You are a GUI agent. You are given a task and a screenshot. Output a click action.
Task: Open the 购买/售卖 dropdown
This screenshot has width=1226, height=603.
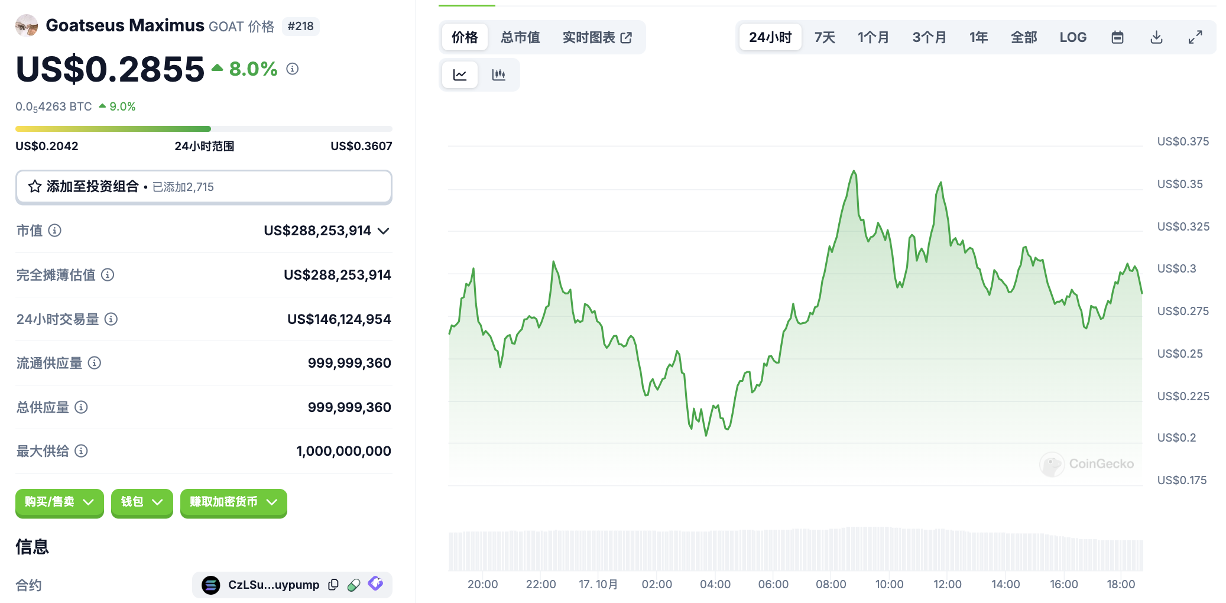(59, 502)
